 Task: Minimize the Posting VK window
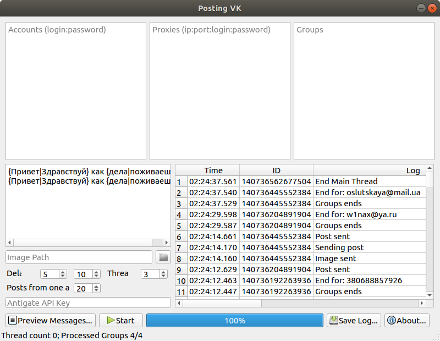[x=421, y=8]
